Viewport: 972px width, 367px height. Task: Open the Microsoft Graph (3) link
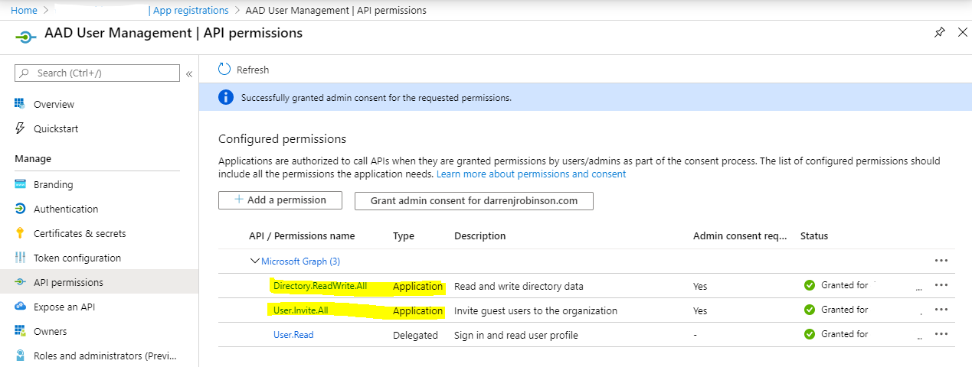coord(300,261)
